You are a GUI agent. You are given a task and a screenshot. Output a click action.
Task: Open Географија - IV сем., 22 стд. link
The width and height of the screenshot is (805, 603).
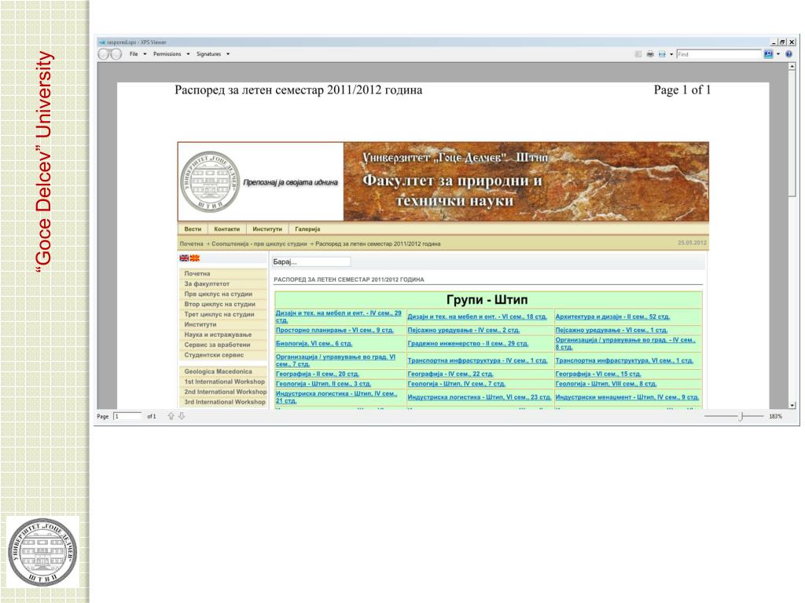click(x=450, y=375)
